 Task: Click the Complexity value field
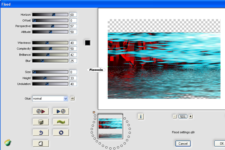click(x=73, y=49)
